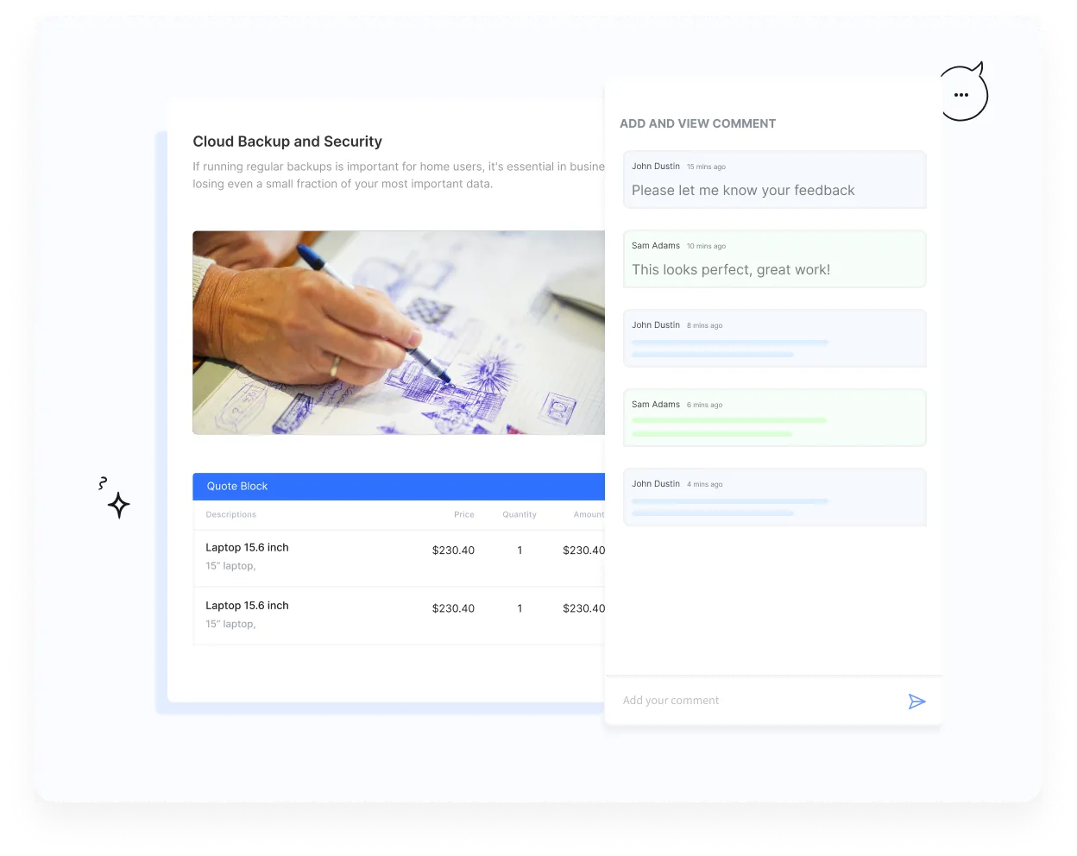The image size is (1077, 856).
Task: Open the comment saying Please let me know your feedback
Action: [743, 190]
